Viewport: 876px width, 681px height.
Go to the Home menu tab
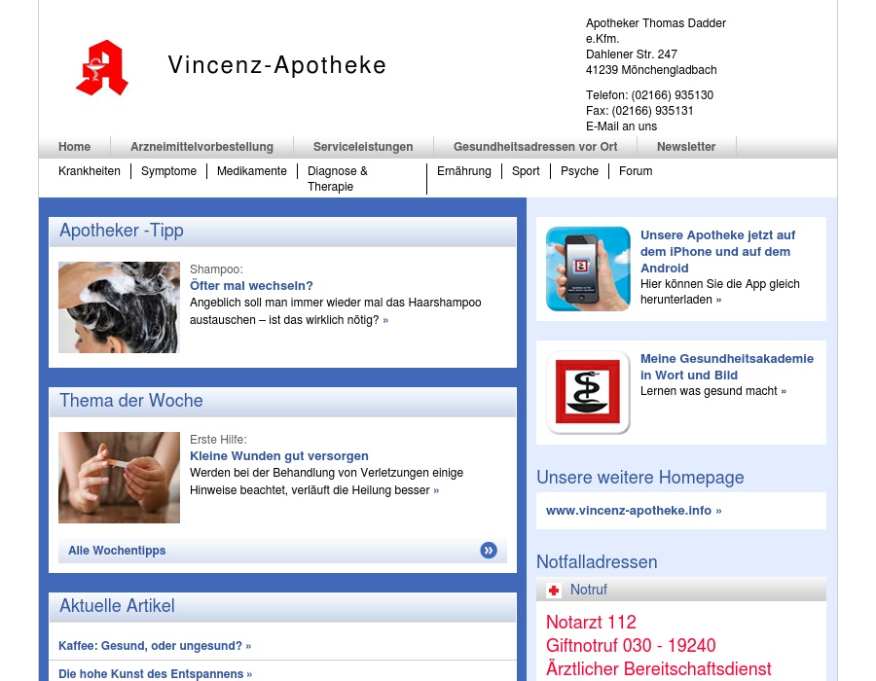74,147
